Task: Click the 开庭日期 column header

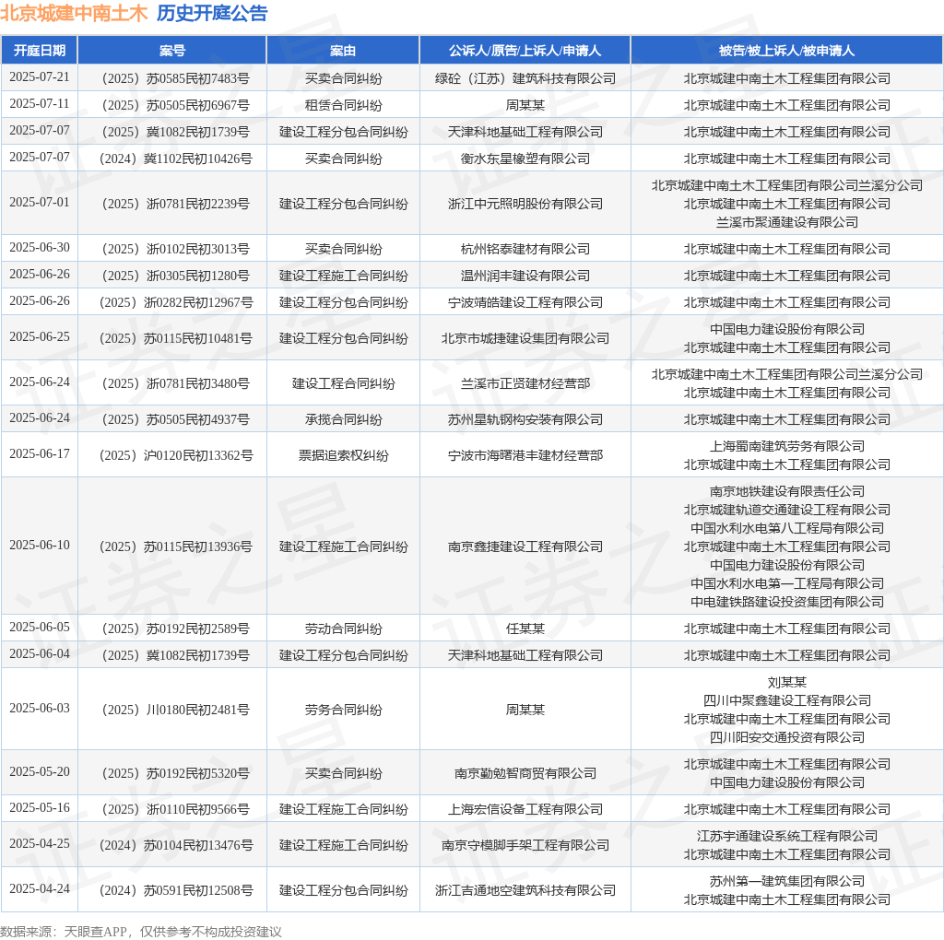Action: [x=40, y=51]
